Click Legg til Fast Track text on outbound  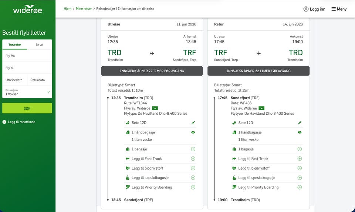click(147, 159)
